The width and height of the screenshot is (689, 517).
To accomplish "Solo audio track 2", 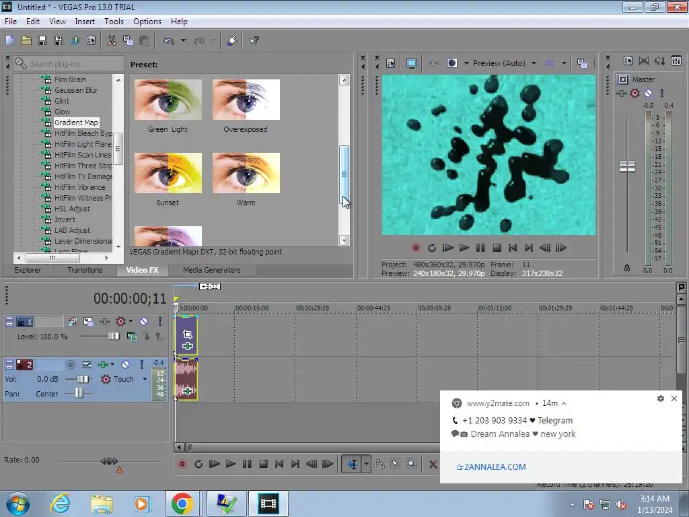I will click(141, 364).
